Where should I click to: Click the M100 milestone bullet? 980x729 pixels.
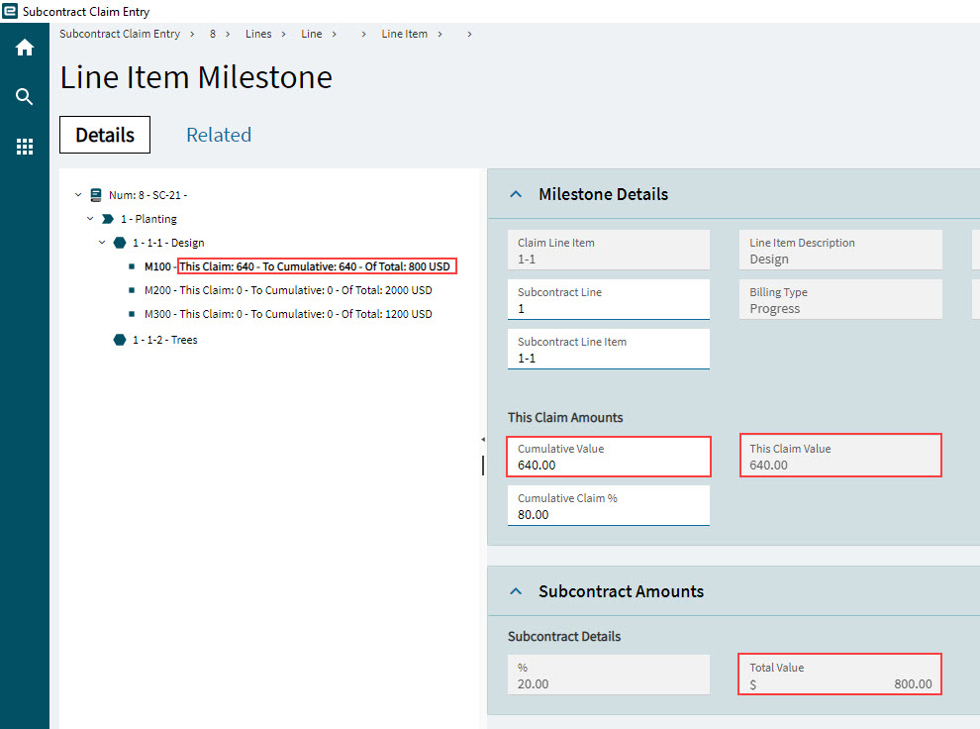(x=132, y=266)
